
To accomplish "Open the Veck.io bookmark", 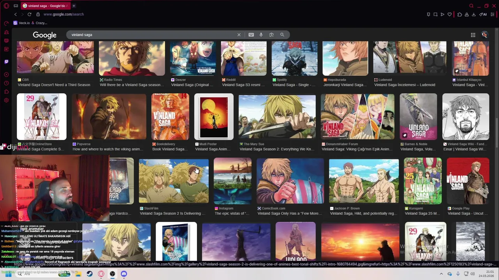I will coord(21,23).
